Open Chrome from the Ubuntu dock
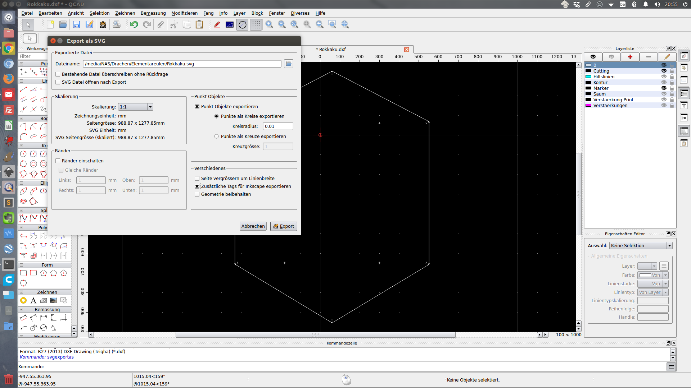 (x=9, y=48)
